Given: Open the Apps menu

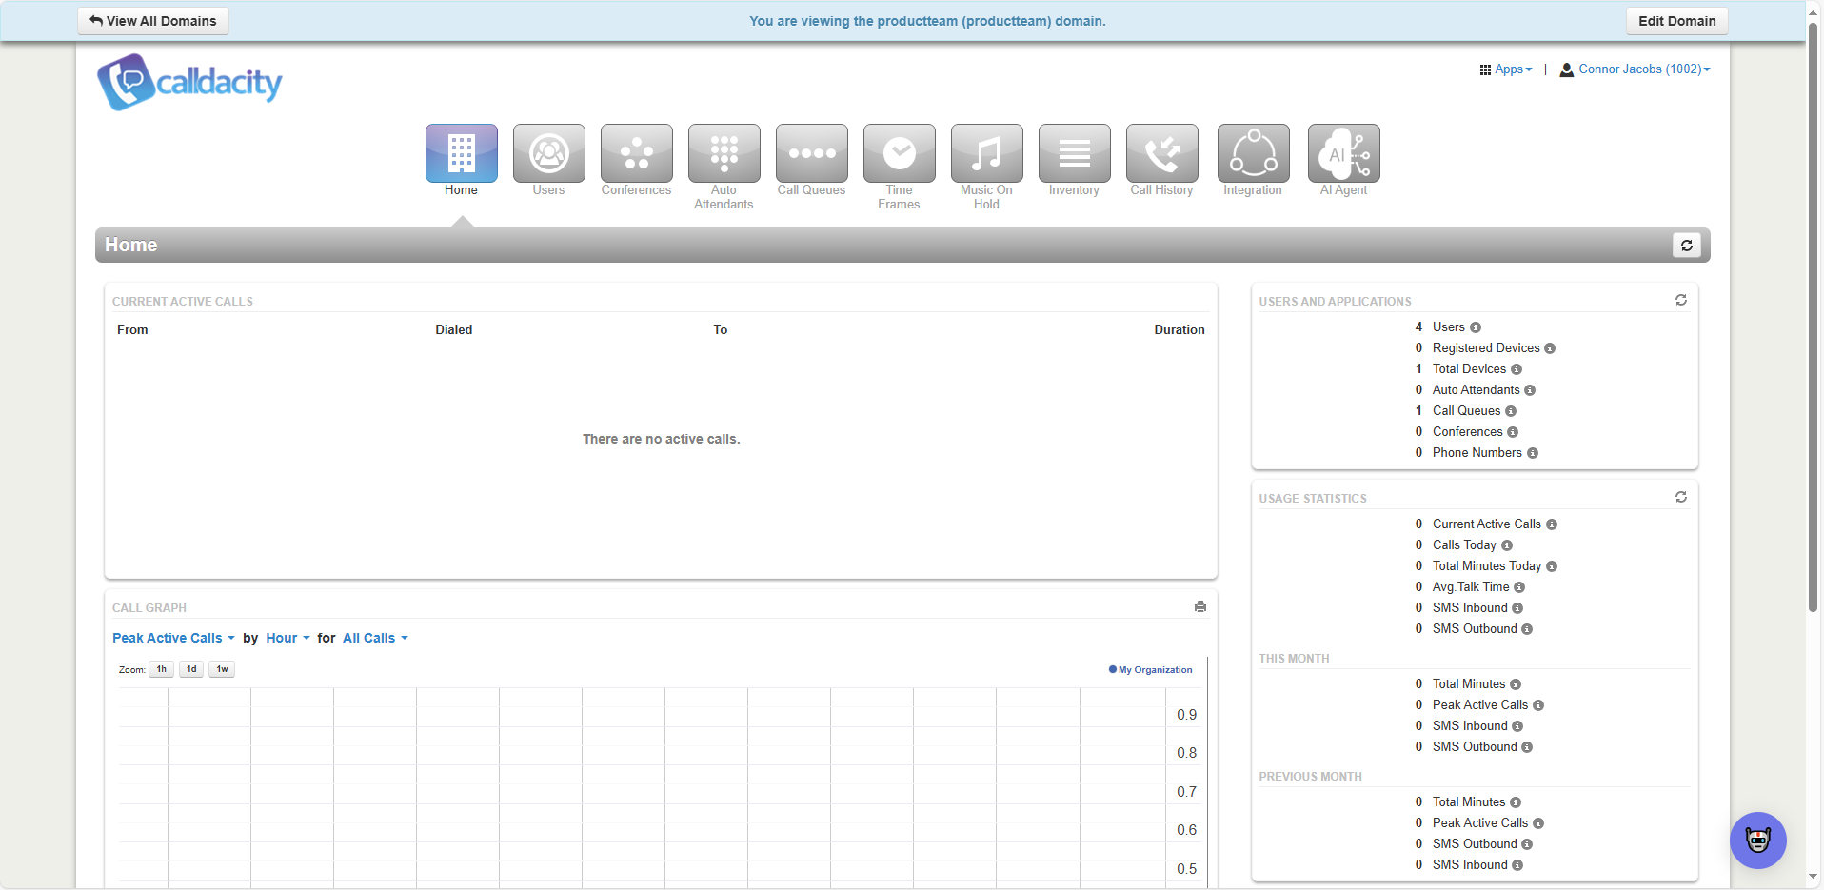Looking at the screenshot, I should coord(1506,69).
